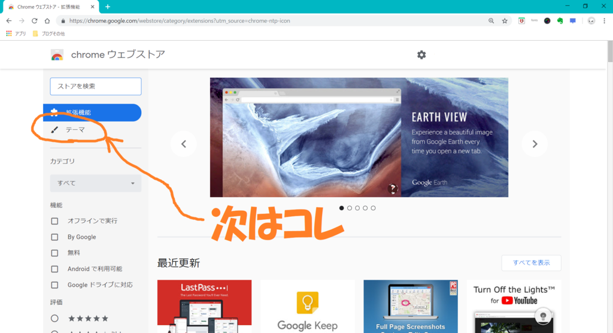
Task: Open the アプリ apps grid shortcut
Action: click(x=16, y=34)
